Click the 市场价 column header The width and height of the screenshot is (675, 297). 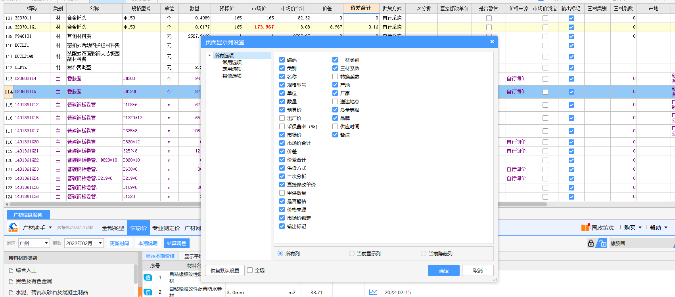coord(259,8)
